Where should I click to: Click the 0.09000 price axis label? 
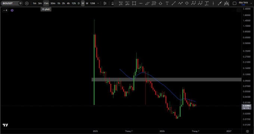[247, 81]
